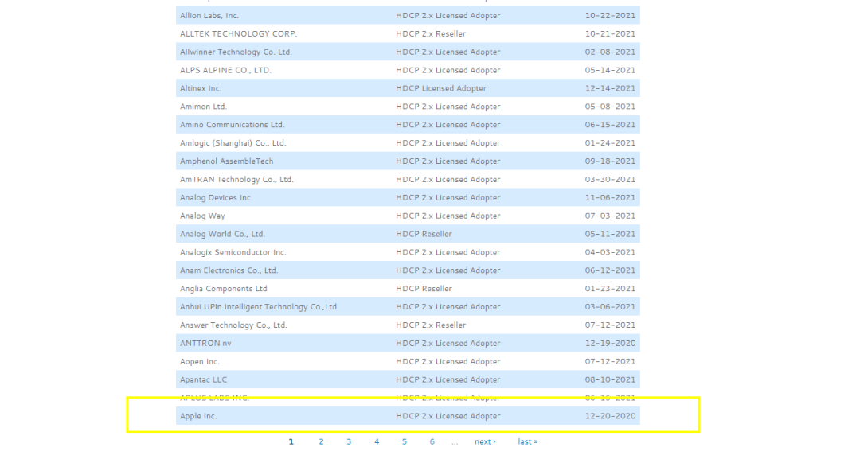The height and width of the screenshot is (451, 860).
Task: Go to page 2 of the list
Action: click(321, 441)
